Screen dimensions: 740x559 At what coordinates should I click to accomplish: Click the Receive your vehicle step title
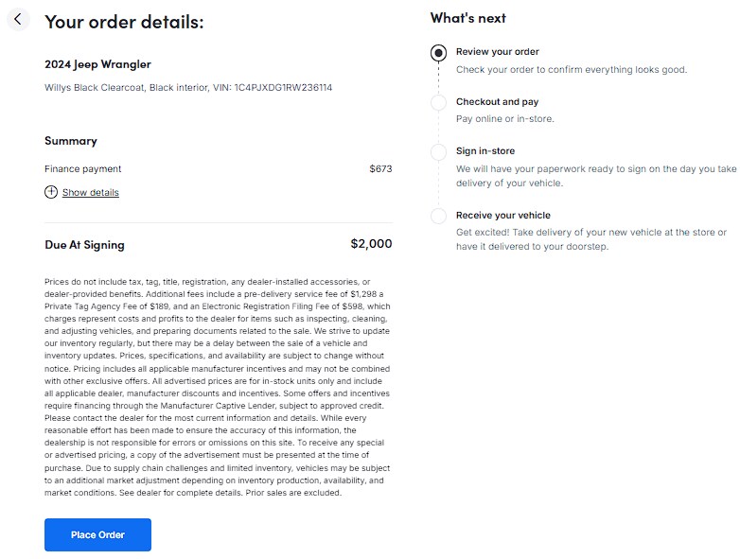[x=502, y=215]
